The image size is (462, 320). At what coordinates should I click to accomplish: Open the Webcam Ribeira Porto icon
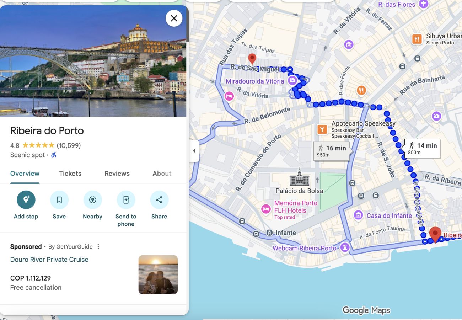pos(344,248)
